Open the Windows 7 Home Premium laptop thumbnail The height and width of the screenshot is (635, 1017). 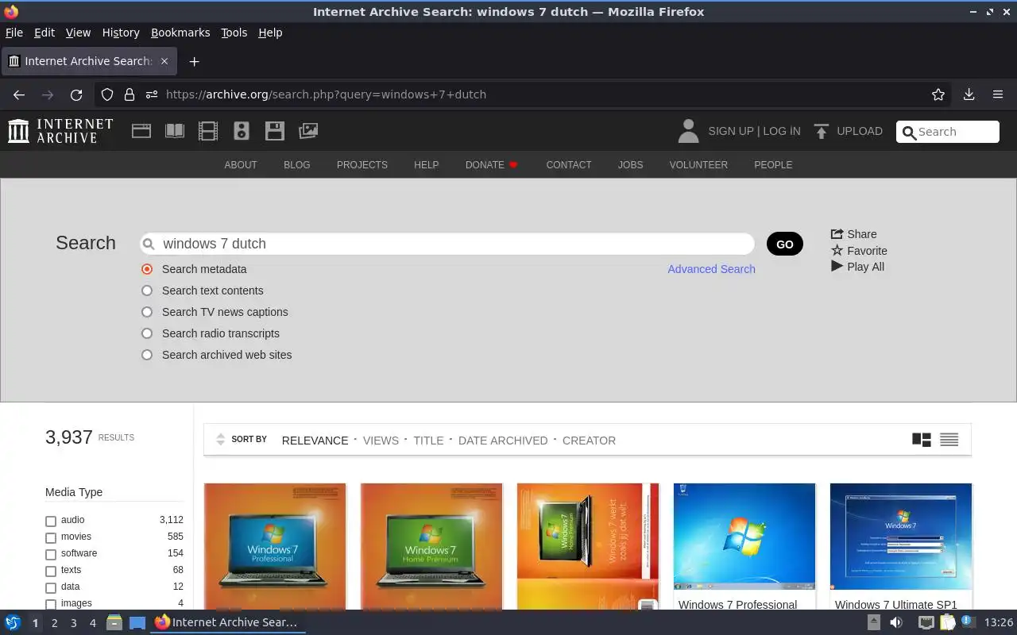pyautogui.click(x=431, y=546)
